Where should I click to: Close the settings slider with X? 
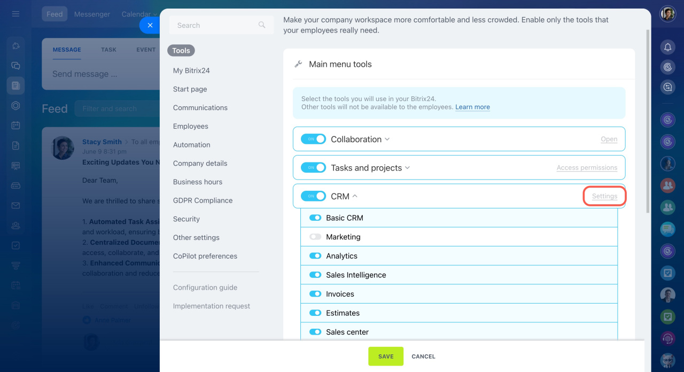[150, 25]
